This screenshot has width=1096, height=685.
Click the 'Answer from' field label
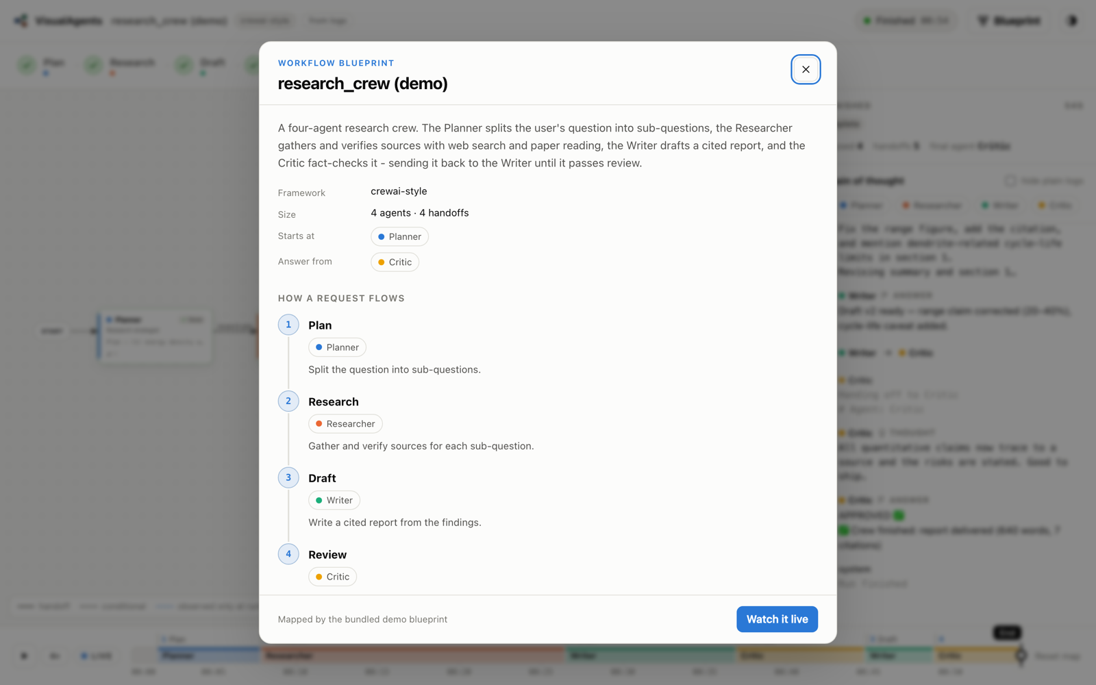(x=305, y=262)
